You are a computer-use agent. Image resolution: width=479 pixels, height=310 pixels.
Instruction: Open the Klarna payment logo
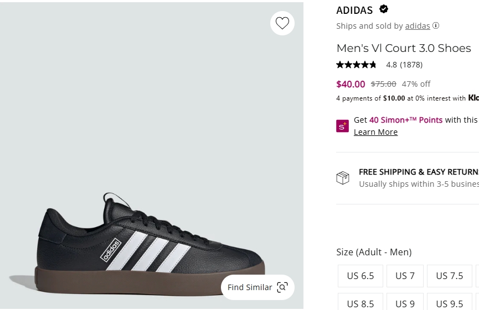point(473,98)
